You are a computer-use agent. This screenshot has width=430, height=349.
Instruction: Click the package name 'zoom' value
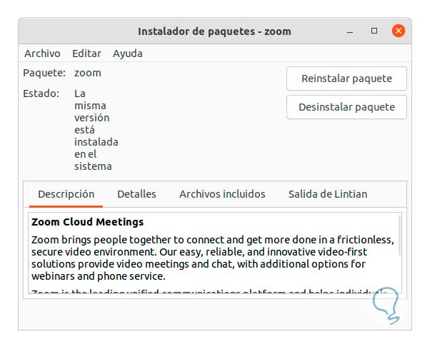click(x=88, y=73)
